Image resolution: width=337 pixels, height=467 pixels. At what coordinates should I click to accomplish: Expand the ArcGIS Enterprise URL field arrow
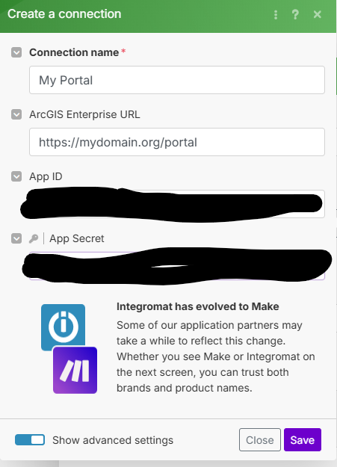[16, 114]
